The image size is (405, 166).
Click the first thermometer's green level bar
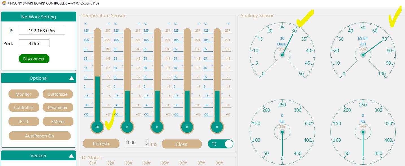tap(97, 99)
